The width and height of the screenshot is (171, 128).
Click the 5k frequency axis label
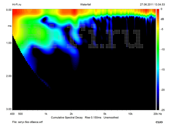(105, 114)
